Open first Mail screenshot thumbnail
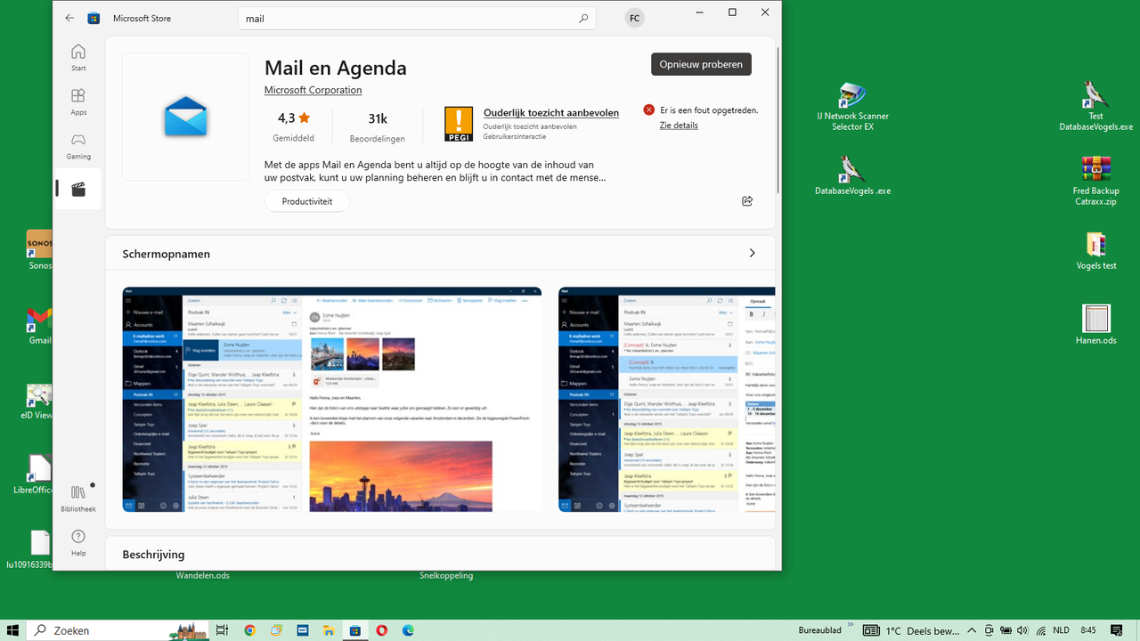Viewport: 1140px width, 641px height. 331,400
